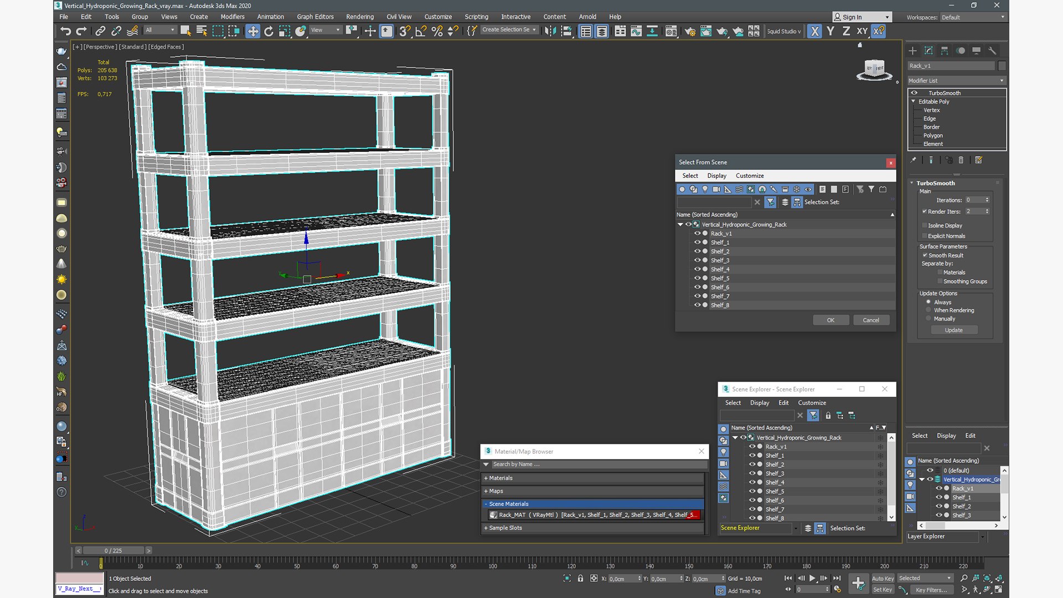Go to the end frame
The height and width of the screenshot is (598, 1063).
[x=837, y=578]
